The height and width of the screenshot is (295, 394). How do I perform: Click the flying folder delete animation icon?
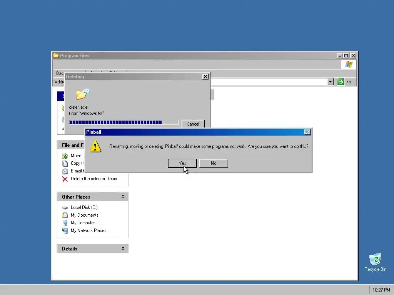[83, 94]
